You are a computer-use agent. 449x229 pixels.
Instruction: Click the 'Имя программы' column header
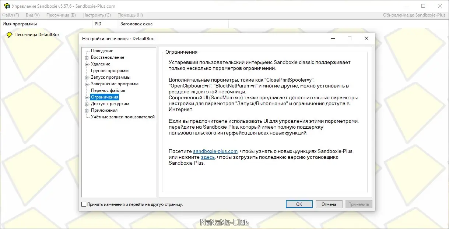[x=46, y=24]
